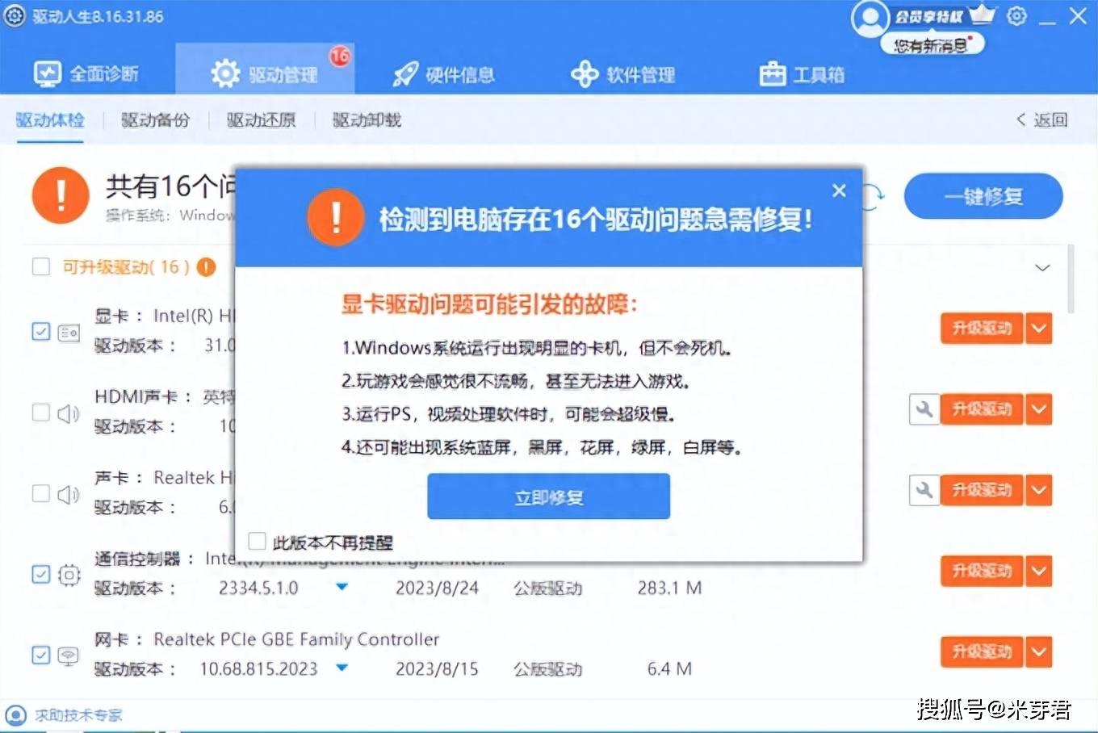
Task: Click 升级驱动 for 通信控制器 row
Action: 982,571
